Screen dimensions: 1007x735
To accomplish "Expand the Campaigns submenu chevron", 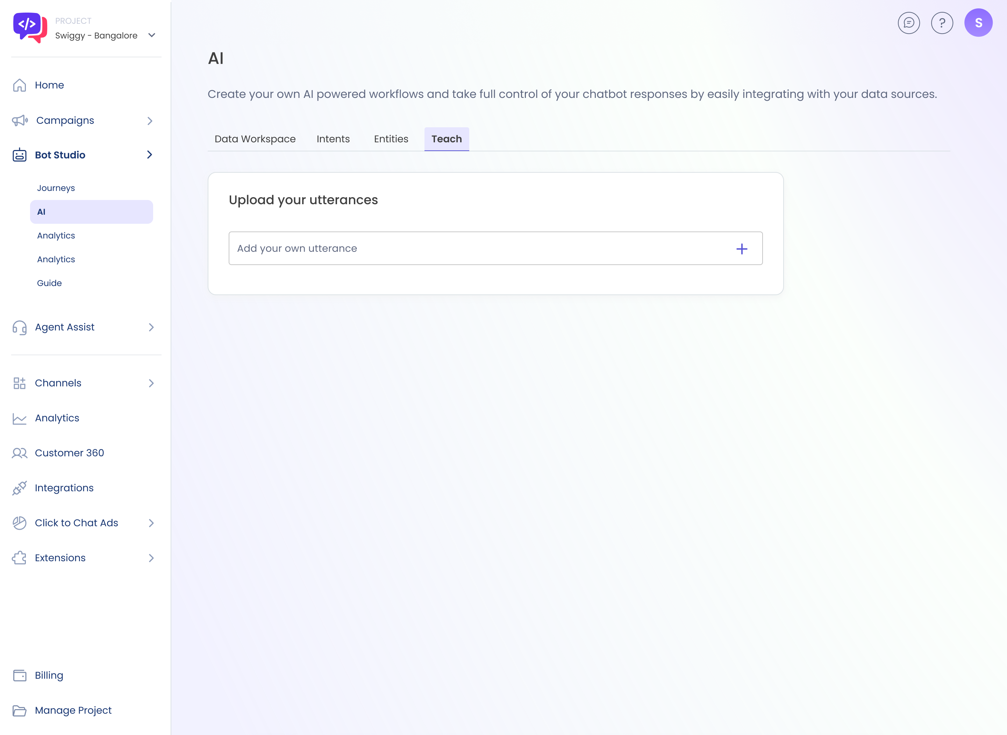I will 150,121.
